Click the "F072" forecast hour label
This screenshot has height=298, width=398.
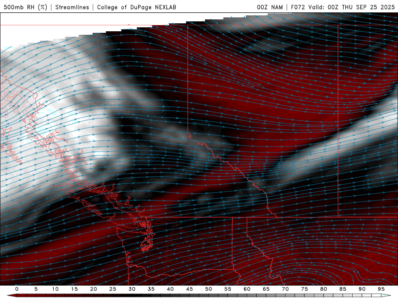(x=298, y=7)
